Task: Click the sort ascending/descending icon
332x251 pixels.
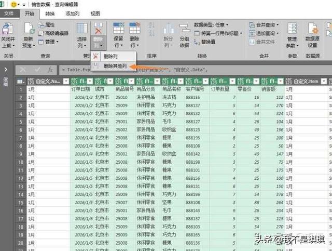Action: tap(151, 29)
